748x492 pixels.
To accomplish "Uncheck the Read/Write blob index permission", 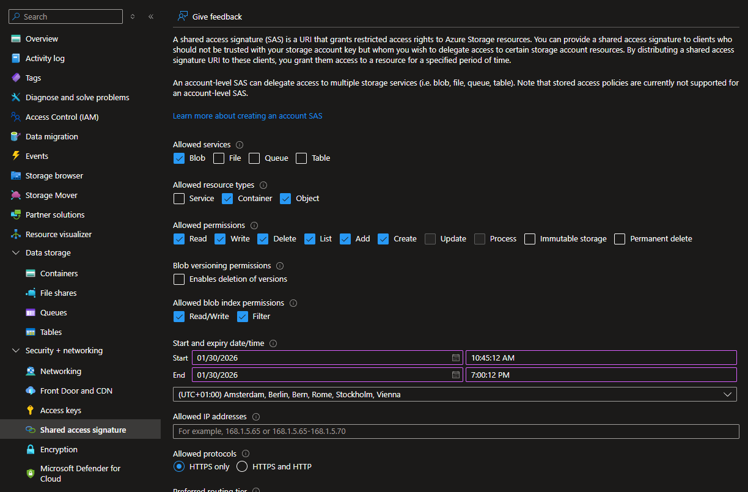I will 179,317.
